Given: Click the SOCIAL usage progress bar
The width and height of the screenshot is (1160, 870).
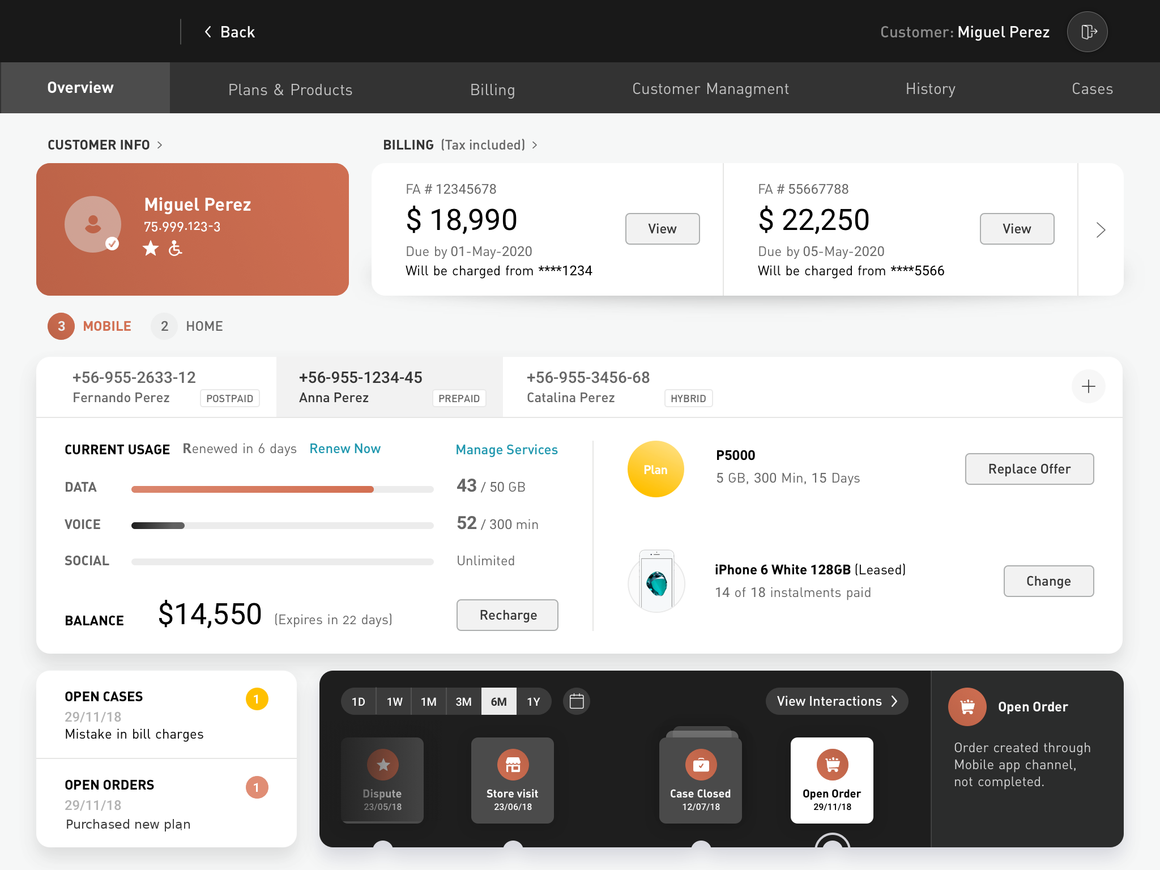Looking at the screenshot, I should (x=282, y=562).
